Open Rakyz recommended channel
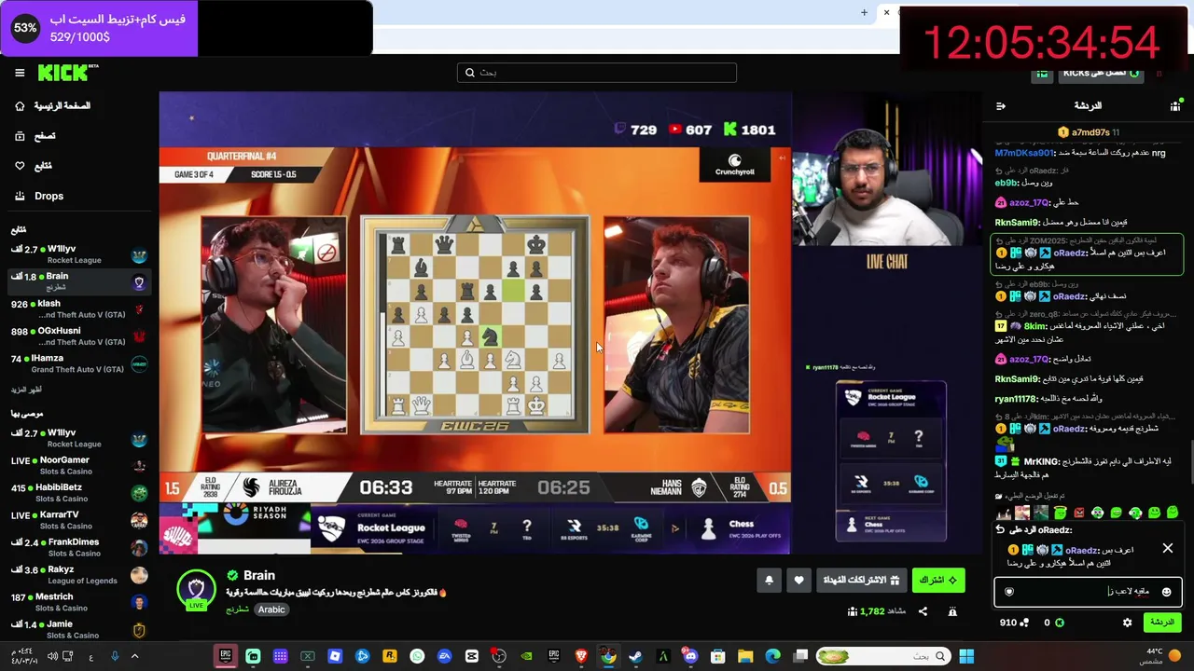The image size is (1194, 671). [78, 574]
